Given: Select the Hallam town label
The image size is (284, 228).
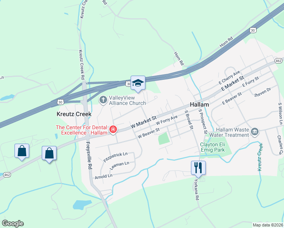Looking at the screenshot, I should pyautogui.click(x=199, y=104).
